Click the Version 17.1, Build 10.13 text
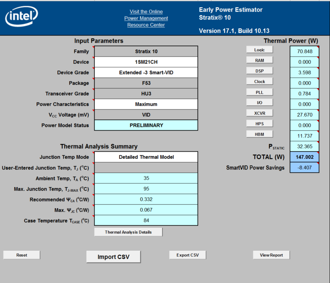 [x=234, y=31]
